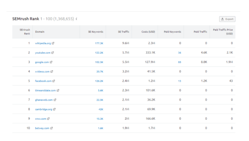View wikipedia.org's 177.3K SE keywords

(x=99, y=43)
